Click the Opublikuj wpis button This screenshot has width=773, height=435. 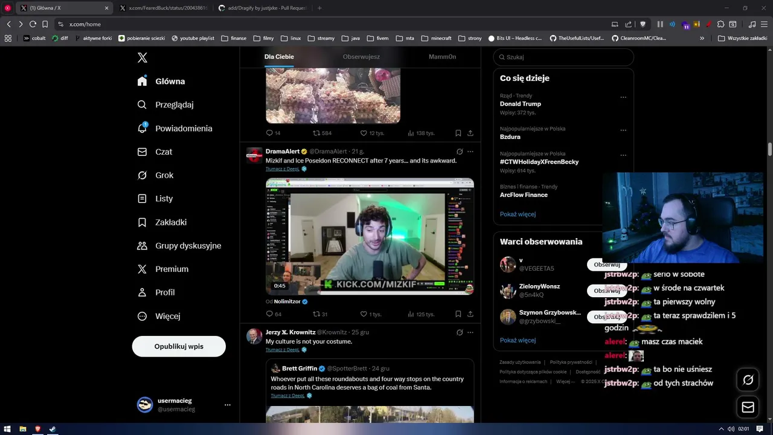coord(179,346)
